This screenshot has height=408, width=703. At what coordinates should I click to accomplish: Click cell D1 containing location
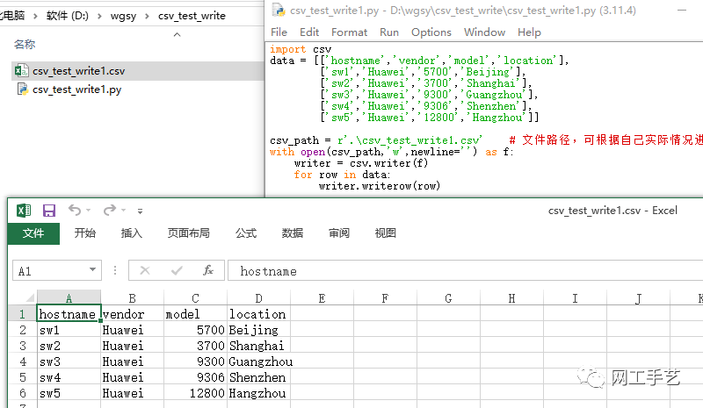coord(258,314)
